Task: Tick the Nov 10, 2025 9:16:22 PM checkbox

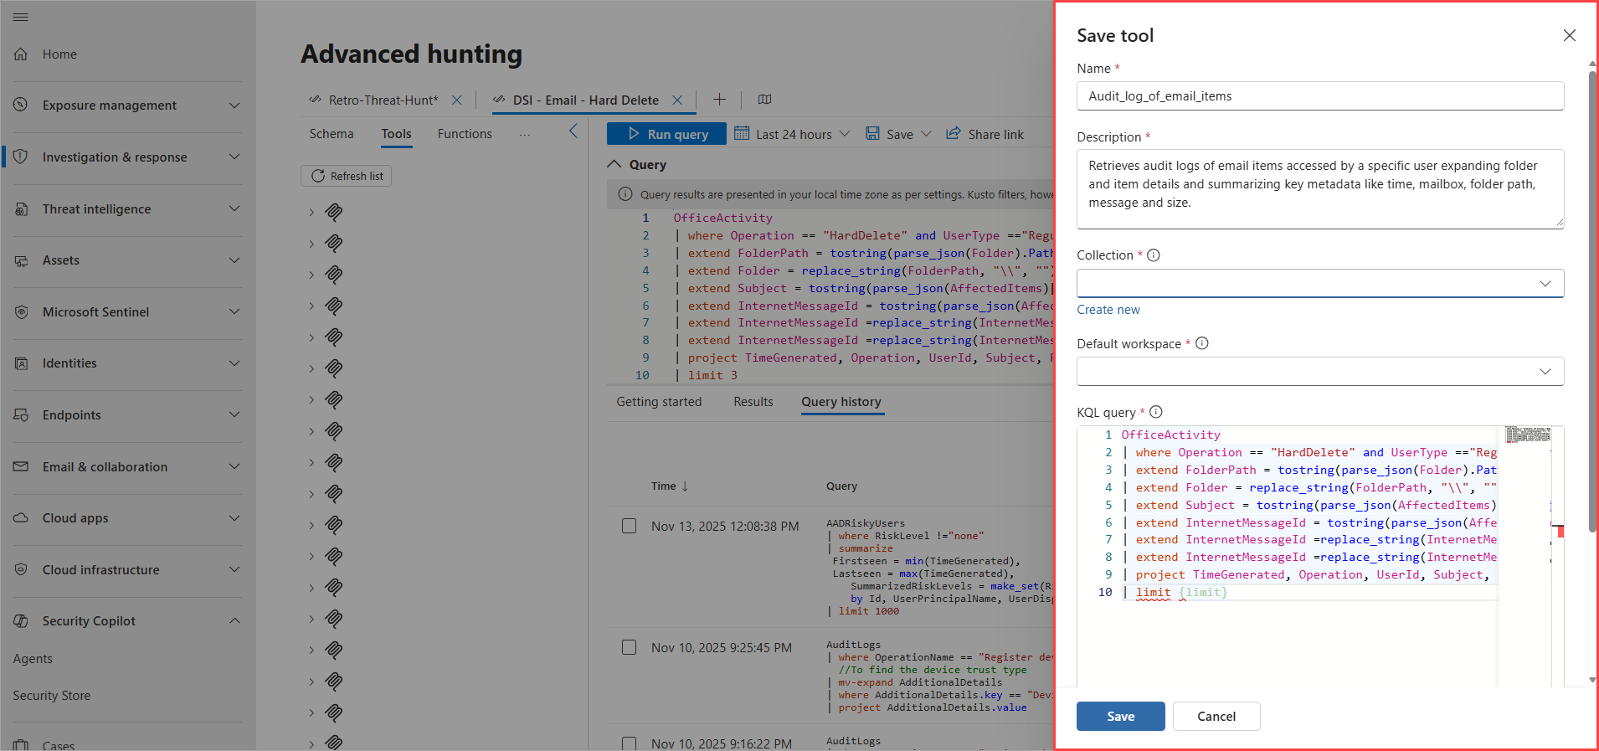Action: click(629, 743)
